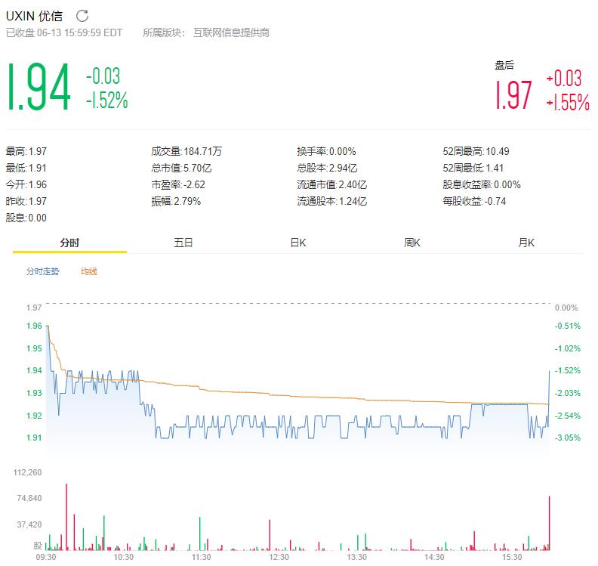Viewport: 598px width, 566px height.
Task: Click the after-hours +1.55% change
Action: click(568, 102)
